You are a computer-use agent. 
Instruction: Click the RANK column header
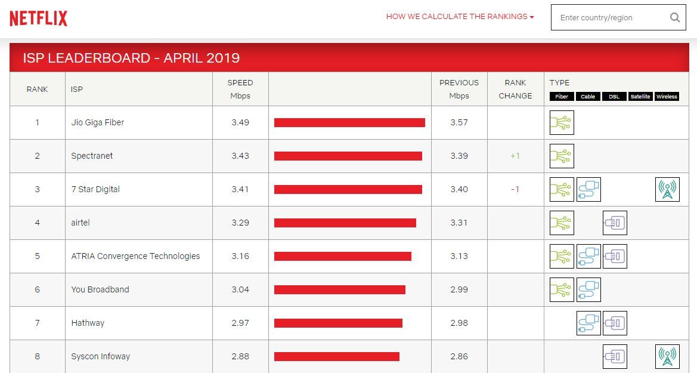coord(38,89)
